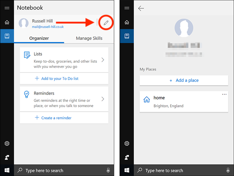Go to Cortana Home in left panel sidebar
Viewport: 234px width, 176px height.
pyautogui.click(x=7, y=22)
